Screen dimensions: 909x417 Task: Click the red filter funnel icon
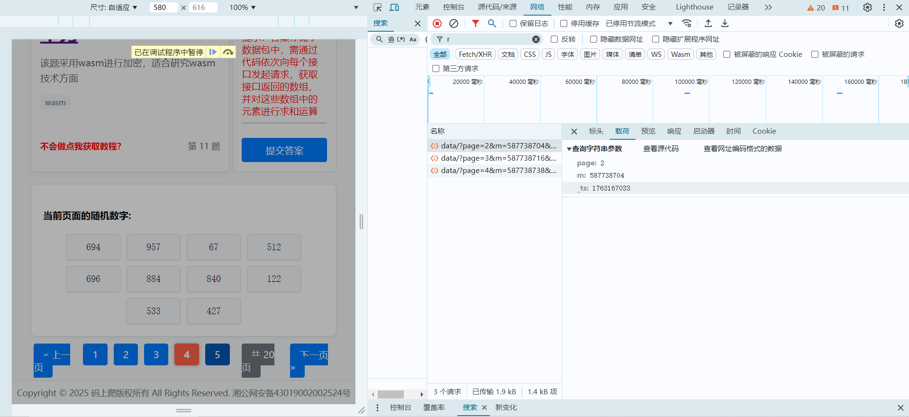click(x=475, y=23)
